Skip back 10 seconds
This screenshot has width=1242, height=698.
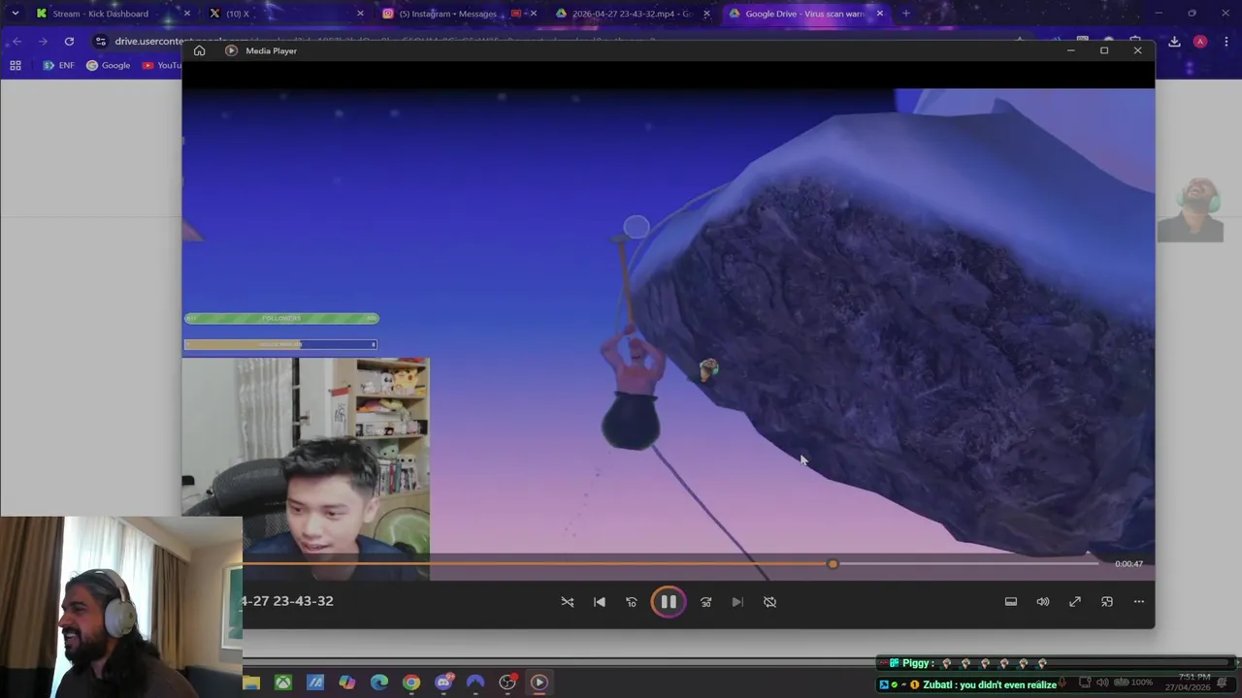tap(632, 602)
